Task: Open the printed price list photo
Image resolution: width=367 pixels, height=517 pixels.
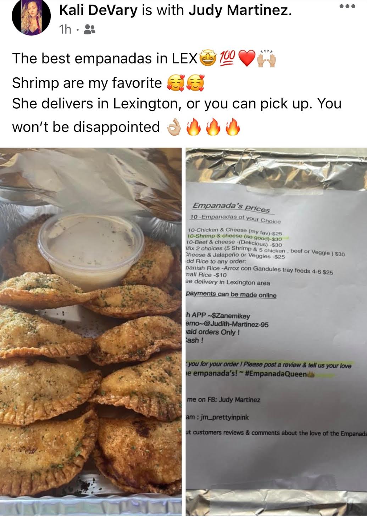Action: (x=276, y=331)
